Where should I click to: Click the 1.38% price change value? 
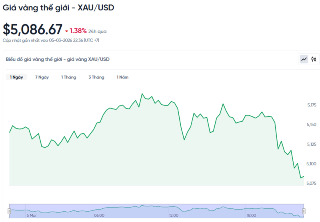pos(78,31)
